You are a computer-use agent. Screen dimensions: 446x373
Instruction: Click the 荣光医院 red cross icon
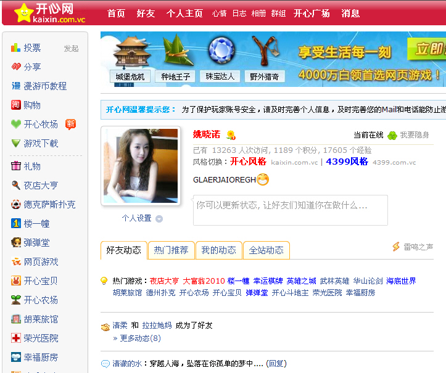tap(16, 338)
